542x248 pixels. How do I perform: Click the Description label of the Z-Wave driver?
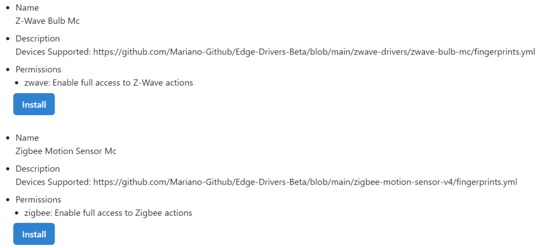(x=38, y=39)
